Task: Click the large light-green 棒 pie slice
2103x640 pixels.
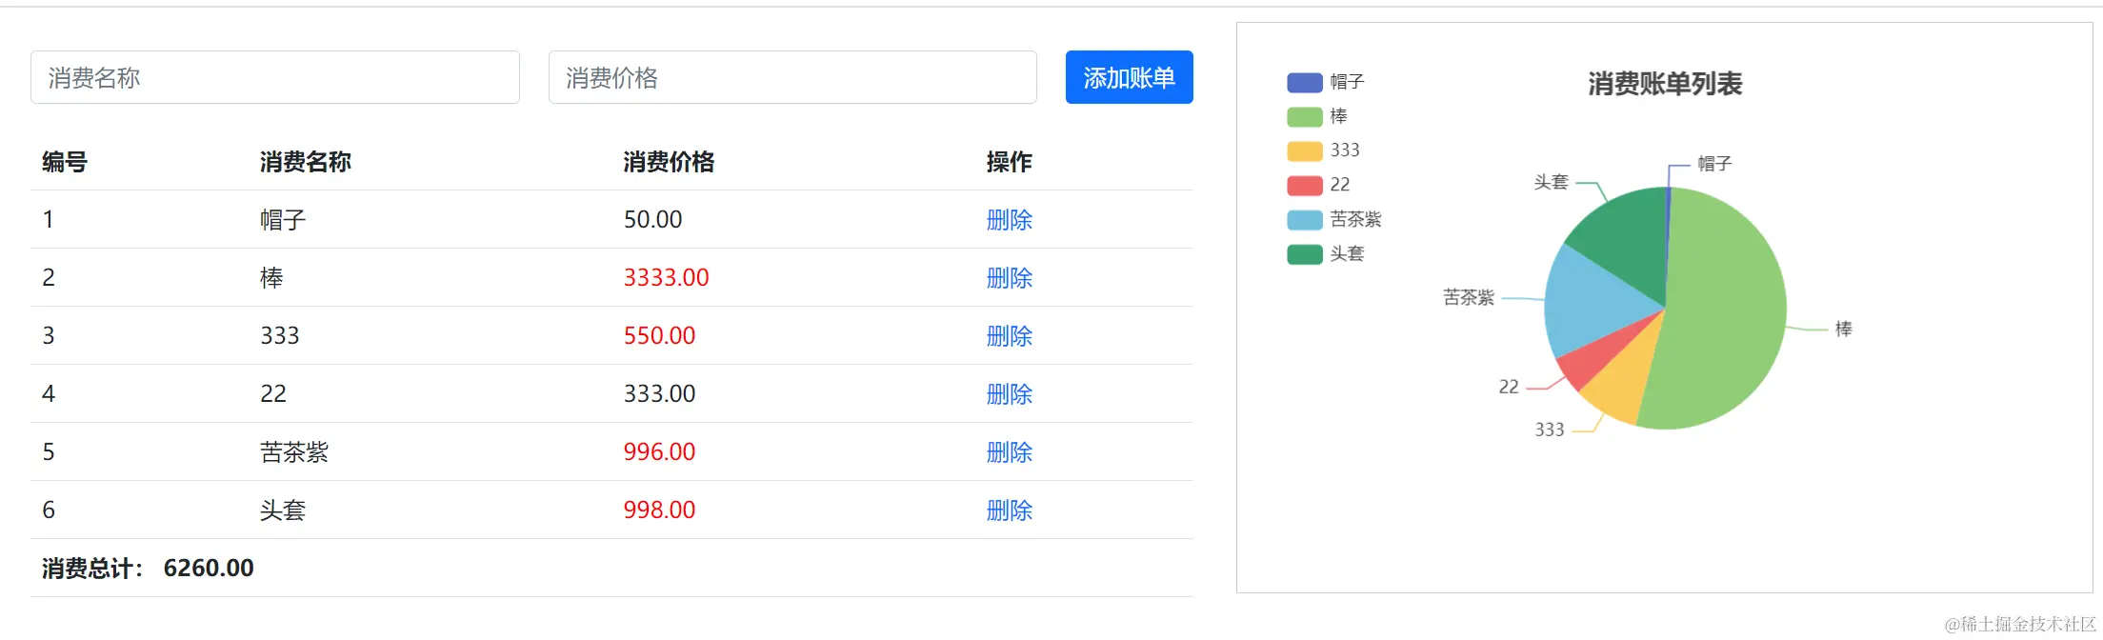Action: [1724, 314]
